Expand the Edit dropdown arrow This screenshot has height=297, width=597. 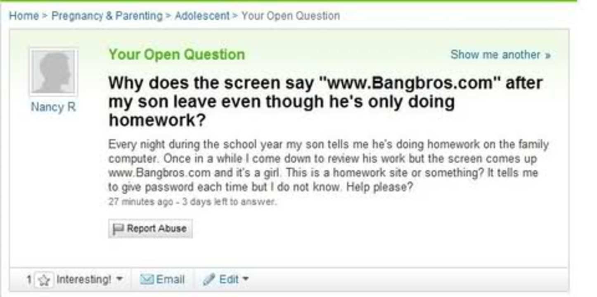245,279
